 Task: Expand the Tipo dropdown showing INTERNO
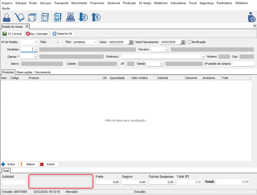click(x=95, y=42)
